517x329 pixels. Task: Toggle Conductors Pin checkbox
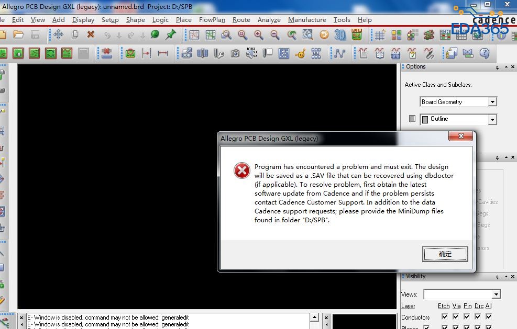(x=467, y=316)
